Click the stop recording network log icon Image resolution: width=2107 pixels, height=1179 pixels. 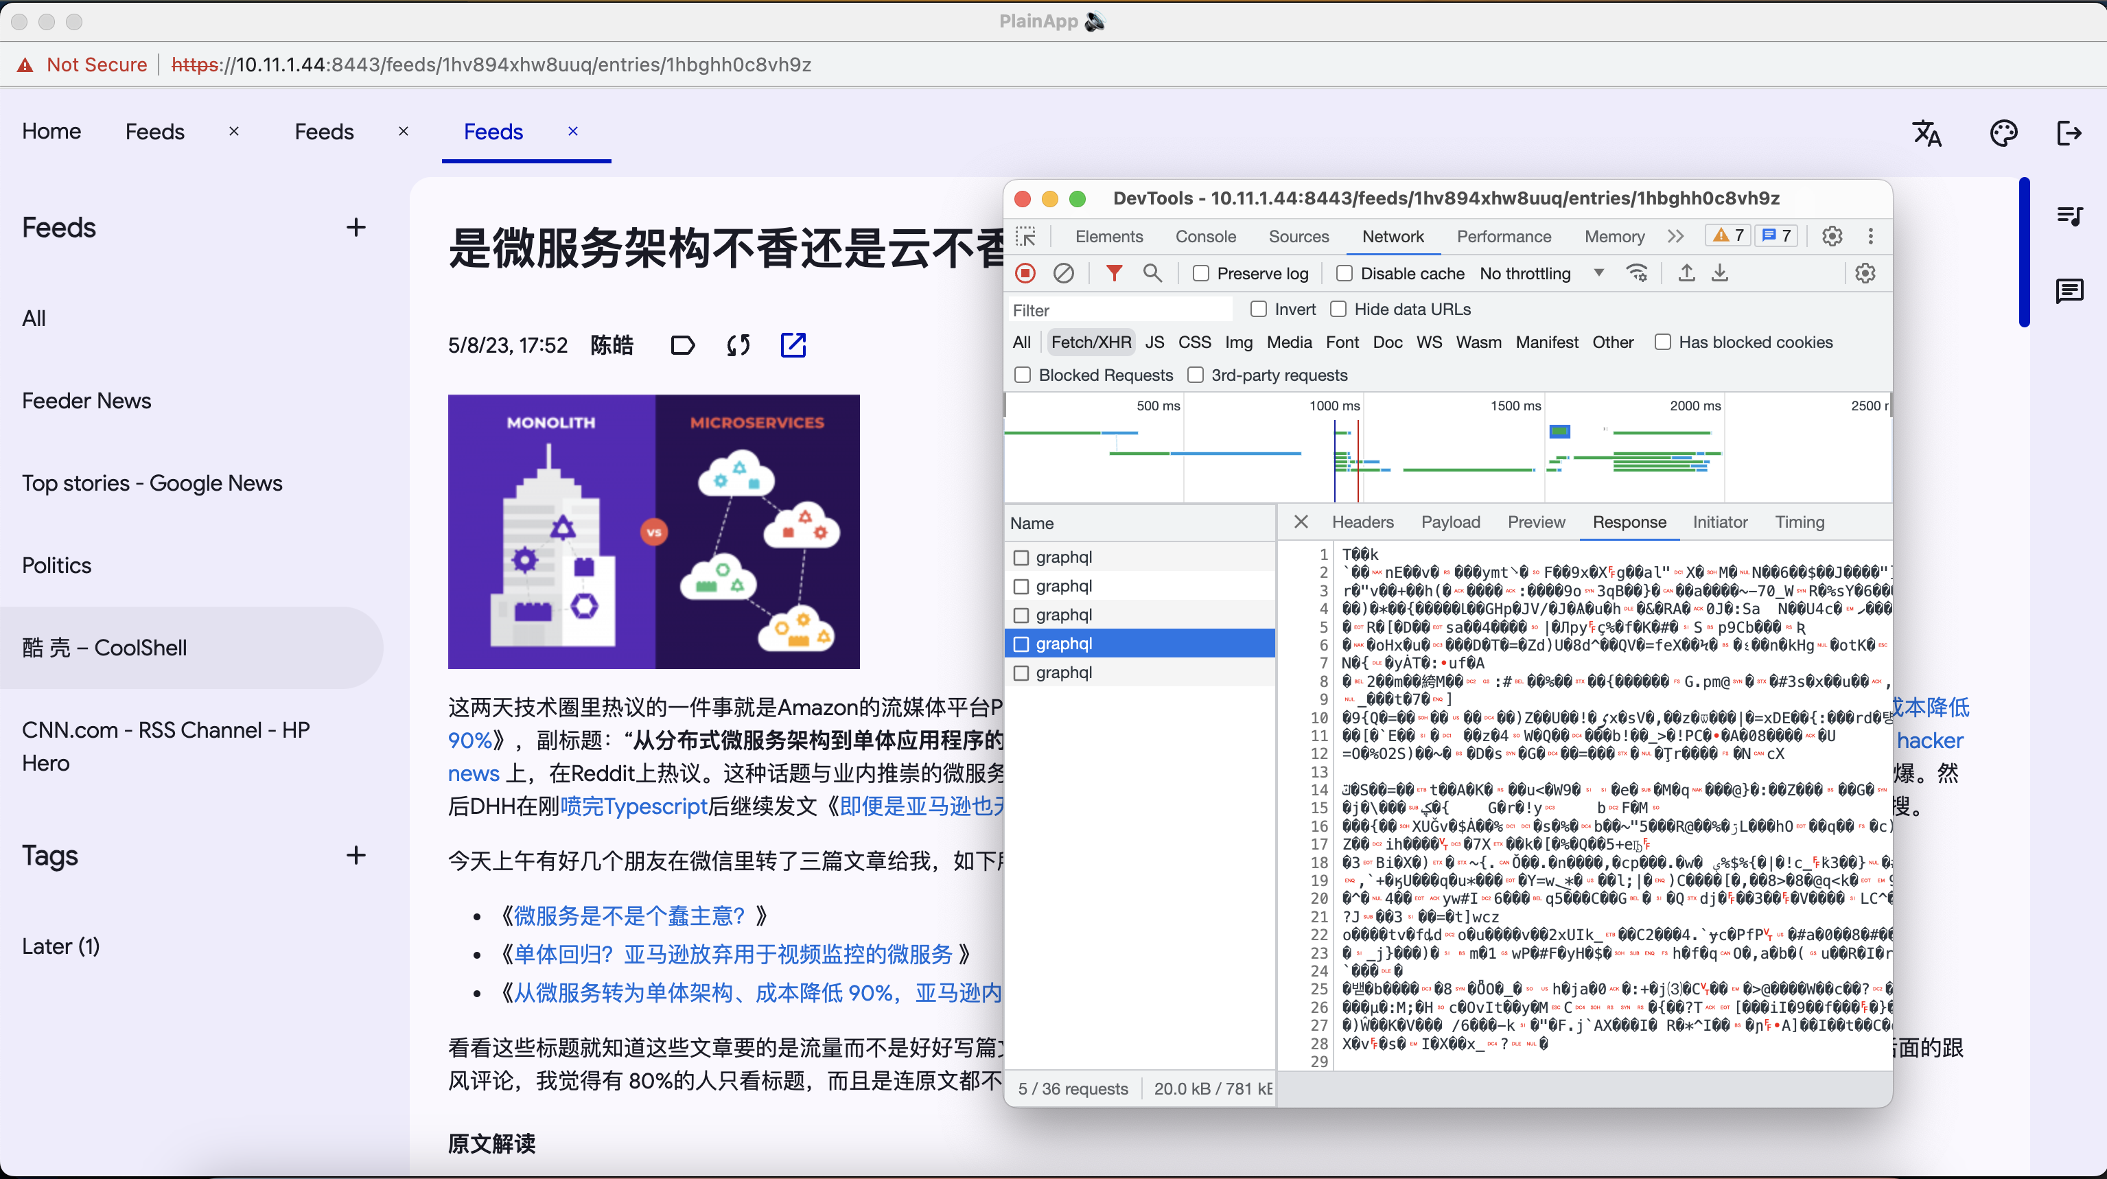click(x=1025, y=273)
